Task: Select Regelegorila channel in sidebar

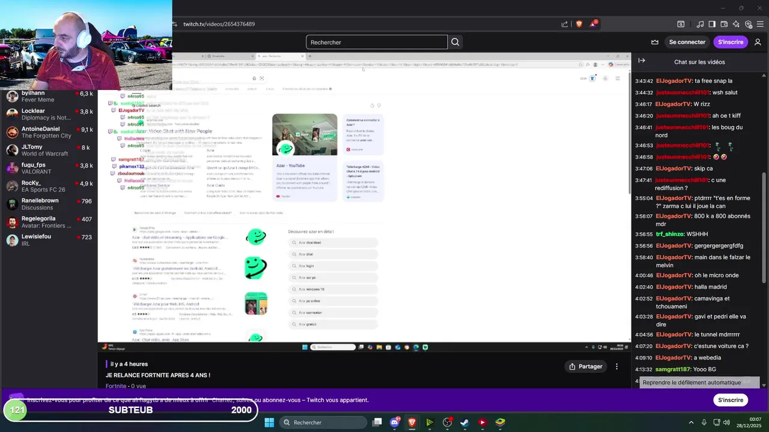Action: point(49,223)
